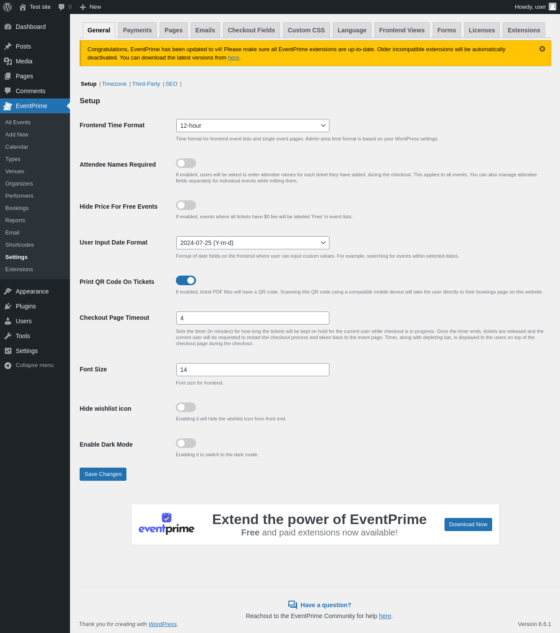Click the Have a question? link
Screen dimensions: 560x633
coord(326,605)
